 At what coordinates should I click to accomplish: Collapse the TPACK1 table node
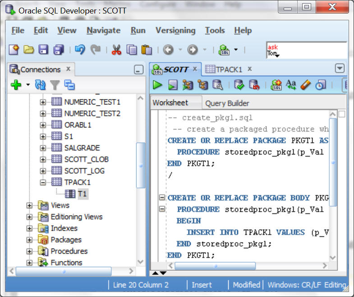point(43,182)
